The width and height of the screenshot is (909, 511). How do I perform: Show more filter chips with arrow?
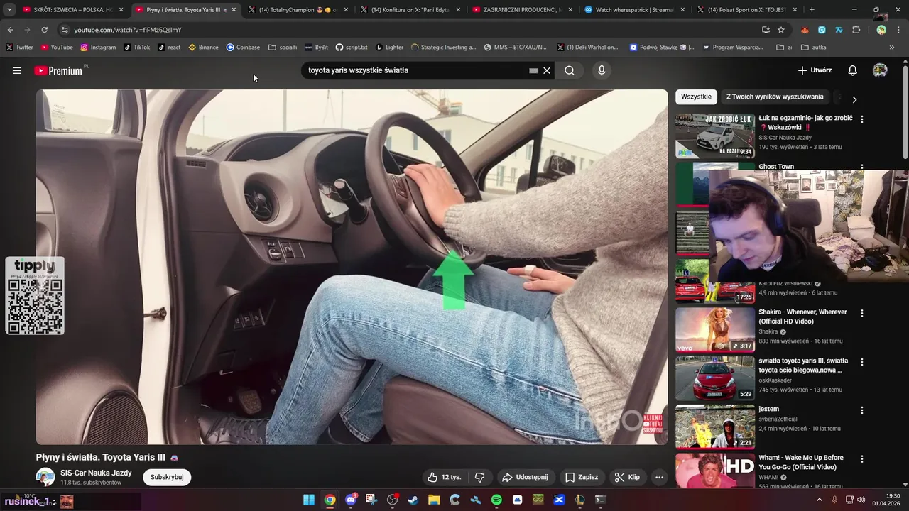pyautogui.click(x=854, y=99)
